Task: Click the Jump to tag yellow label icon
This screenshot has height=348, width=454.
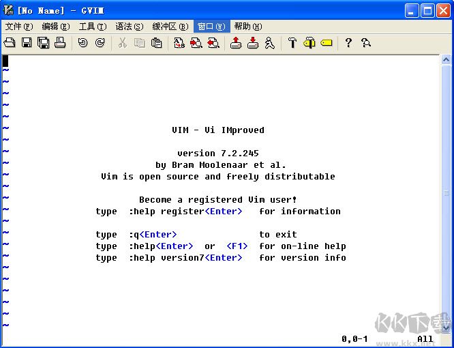Action: tap(327, 43)
